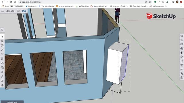Viewport: 184px width, 103px height.
Task: Select the Push/Pull tool
Action: click(x=2, y=63)
